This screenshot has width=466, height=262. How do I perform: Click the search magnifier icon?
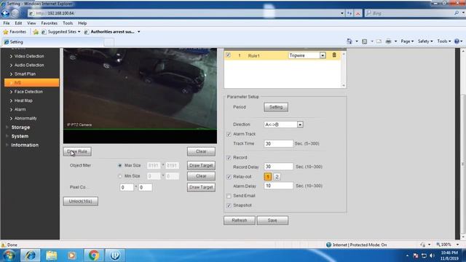(457, 13)
